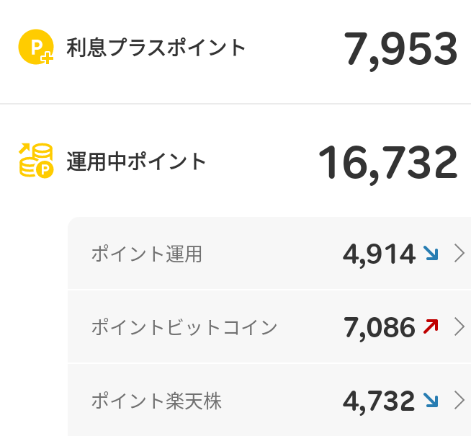This screenshot has width=471, height=436.
Task: Select the ポイントビットコイン label
Action: [x=184, y=327]
